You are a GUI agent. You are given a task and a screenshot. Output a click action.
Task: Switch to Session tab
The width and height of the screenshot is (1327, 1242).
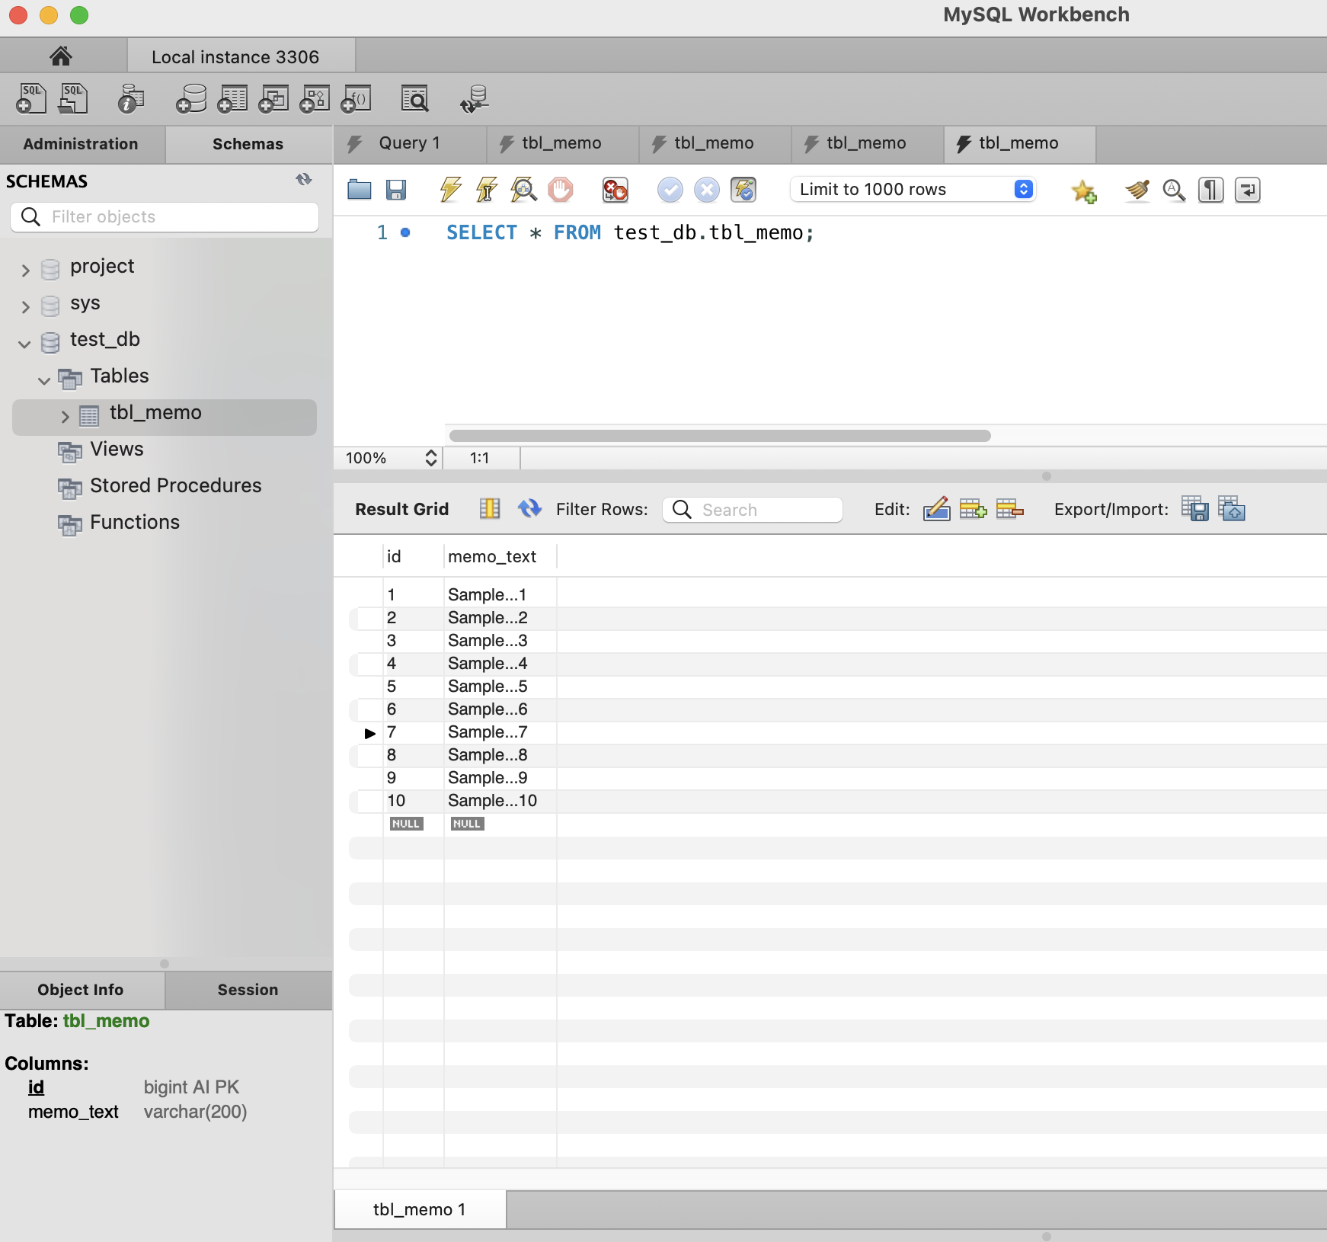[x=248, y=989]
